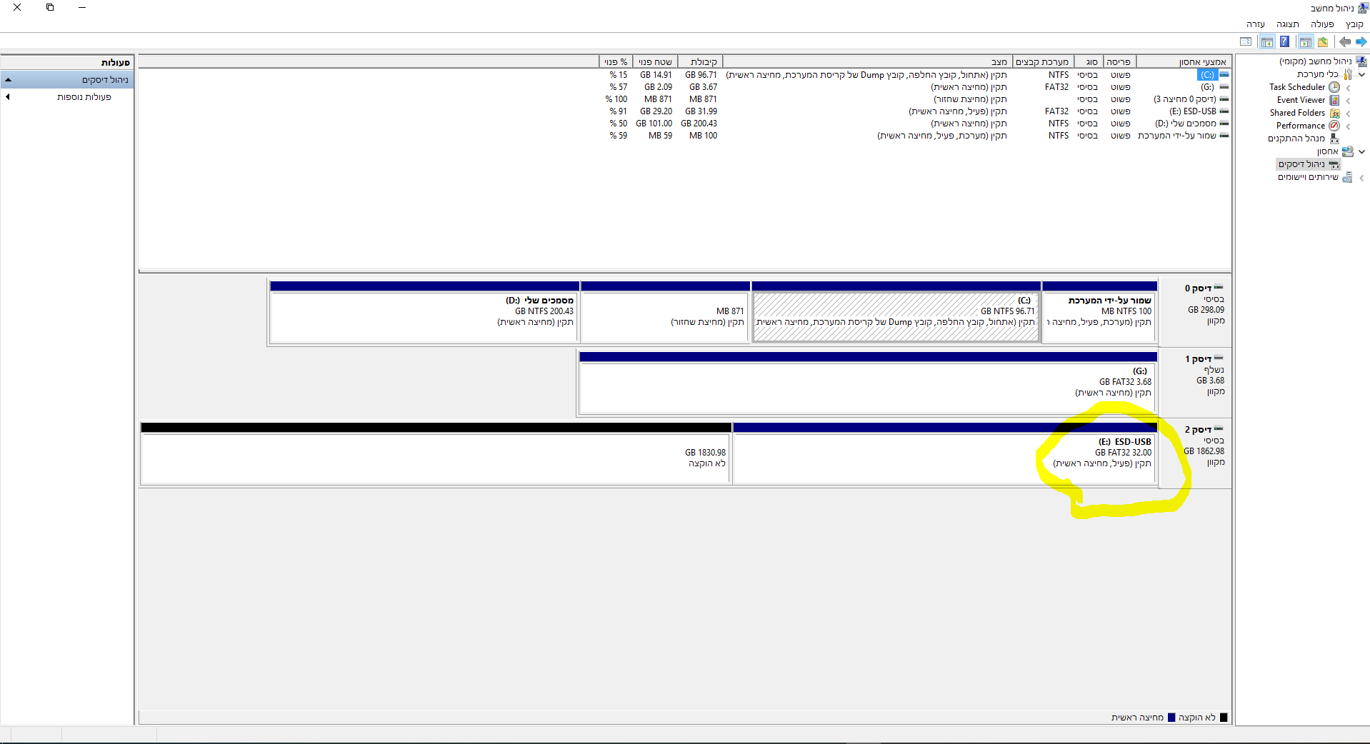Viewport: 1370px width, 744px height.
Task: Open the קובץ (File) menu
Action: pyautogui.click(x=1354, y=24)
